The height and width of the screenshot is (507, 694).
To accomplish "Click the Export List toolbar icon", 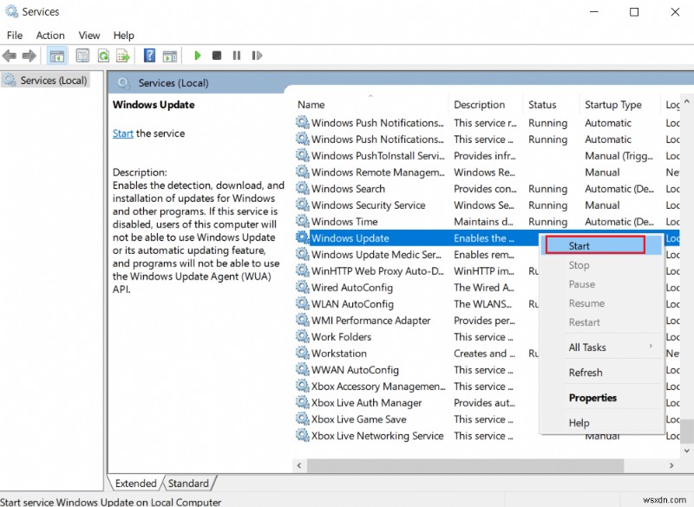I will [123, 55].
